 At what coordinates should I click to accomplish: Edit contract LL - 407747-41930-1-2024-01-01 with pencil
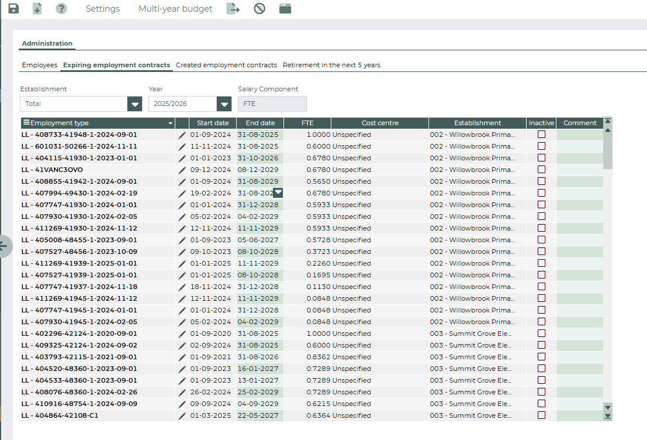pos(182,205)
